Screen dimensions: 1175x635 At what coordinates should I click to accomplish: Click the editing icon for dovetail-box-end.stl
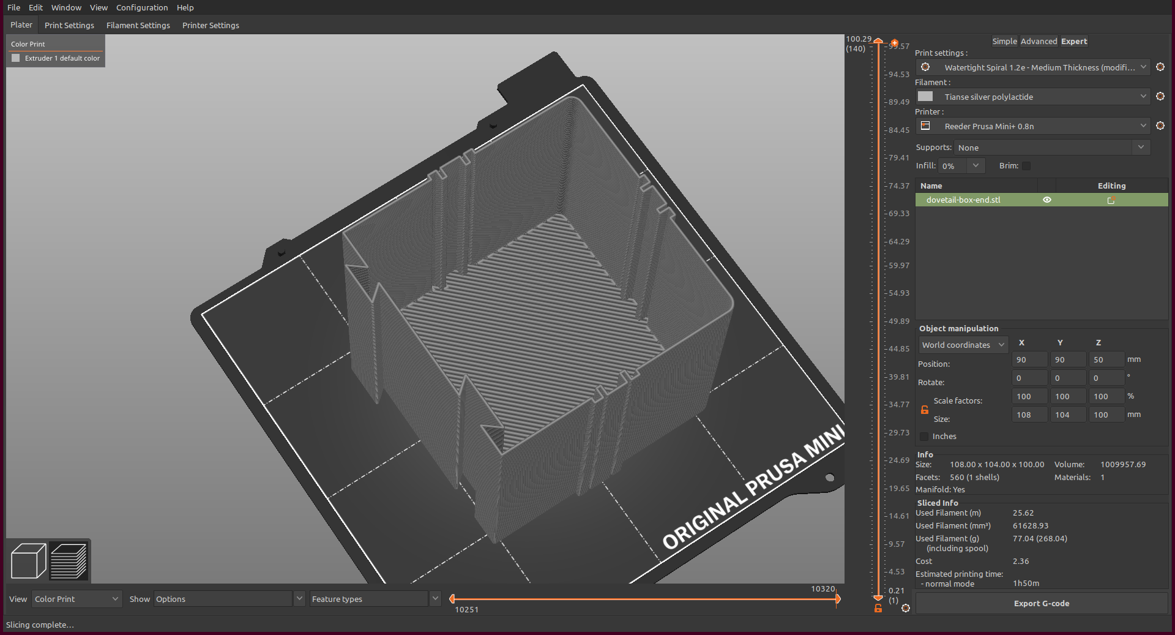click(x=1111, y=200)
